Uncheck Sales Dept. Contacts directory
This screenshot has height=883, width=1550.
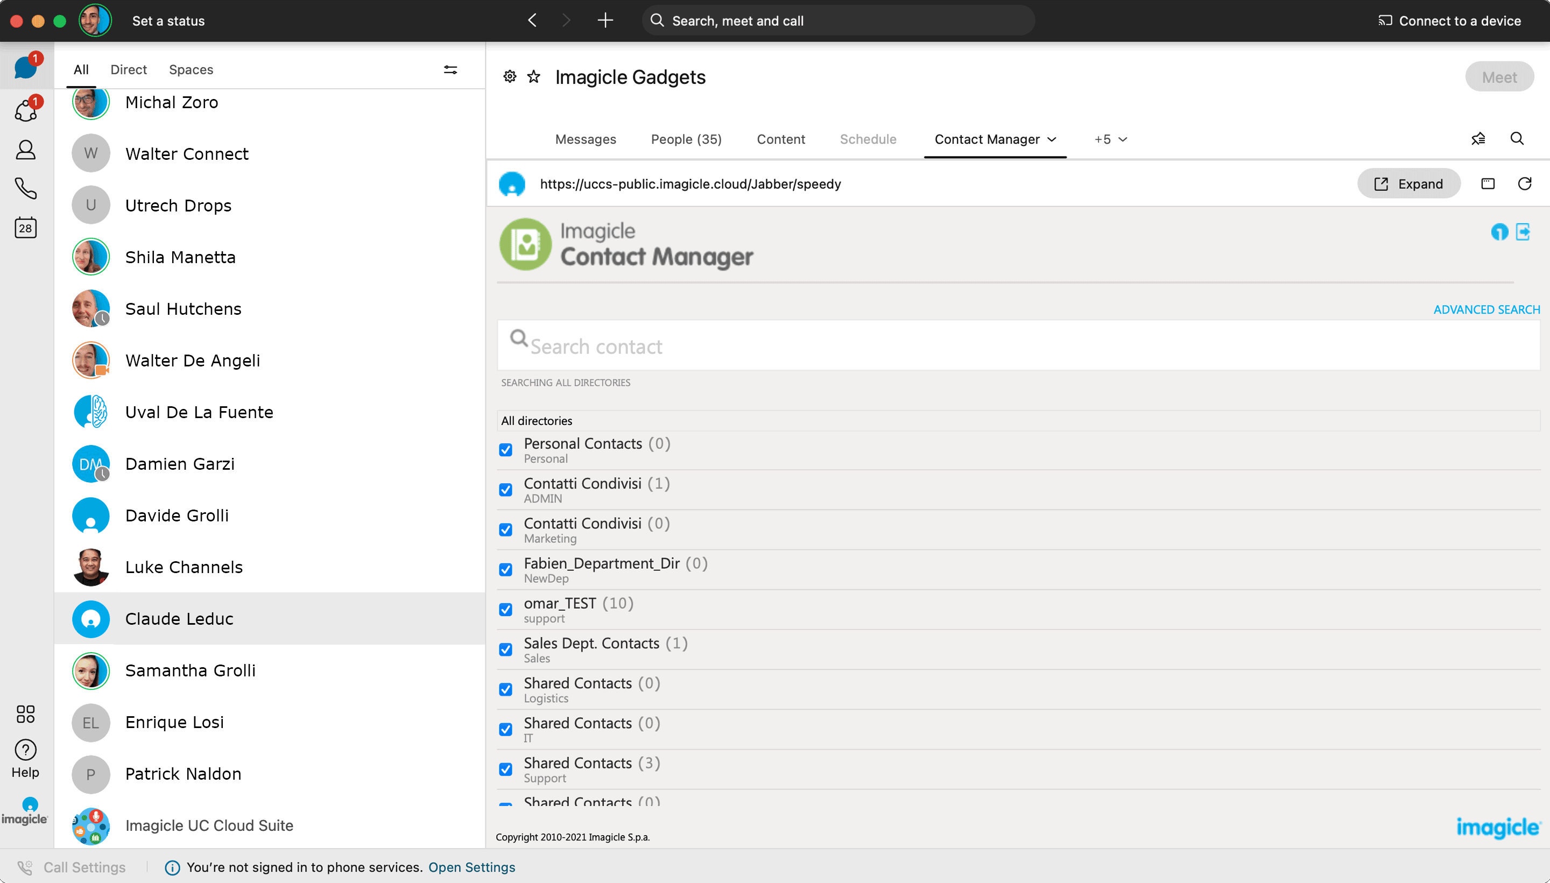pos(506,649)
